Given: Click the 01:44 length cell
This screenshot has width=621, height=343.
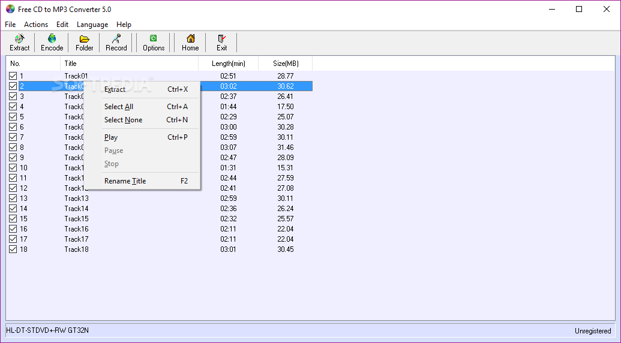Looking at the screenshot, I should (229, 107).
